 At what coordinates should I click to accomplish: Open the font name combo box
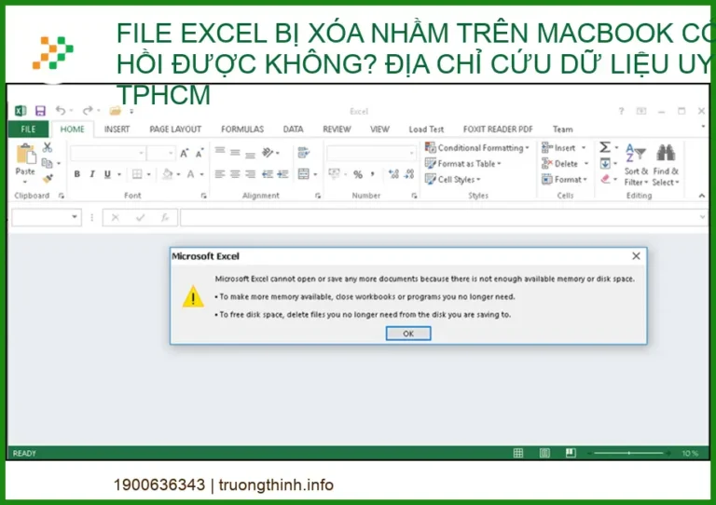108,154
